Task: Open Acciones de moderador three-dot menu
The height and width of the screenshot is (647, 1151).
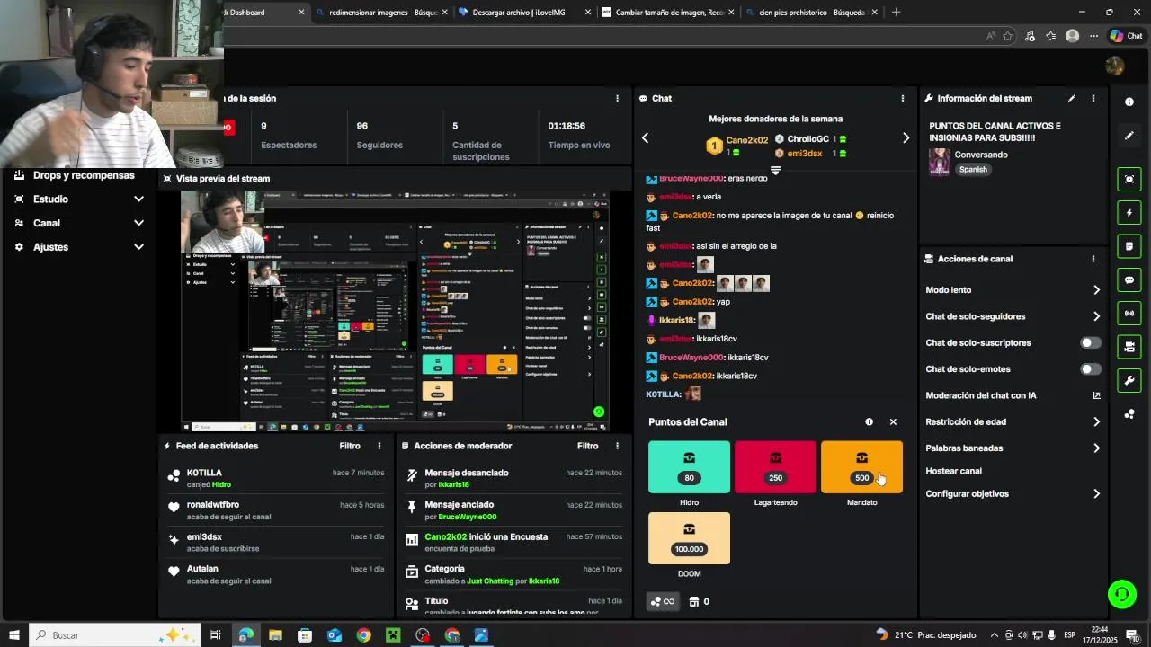Action: (x=617, y=446)
